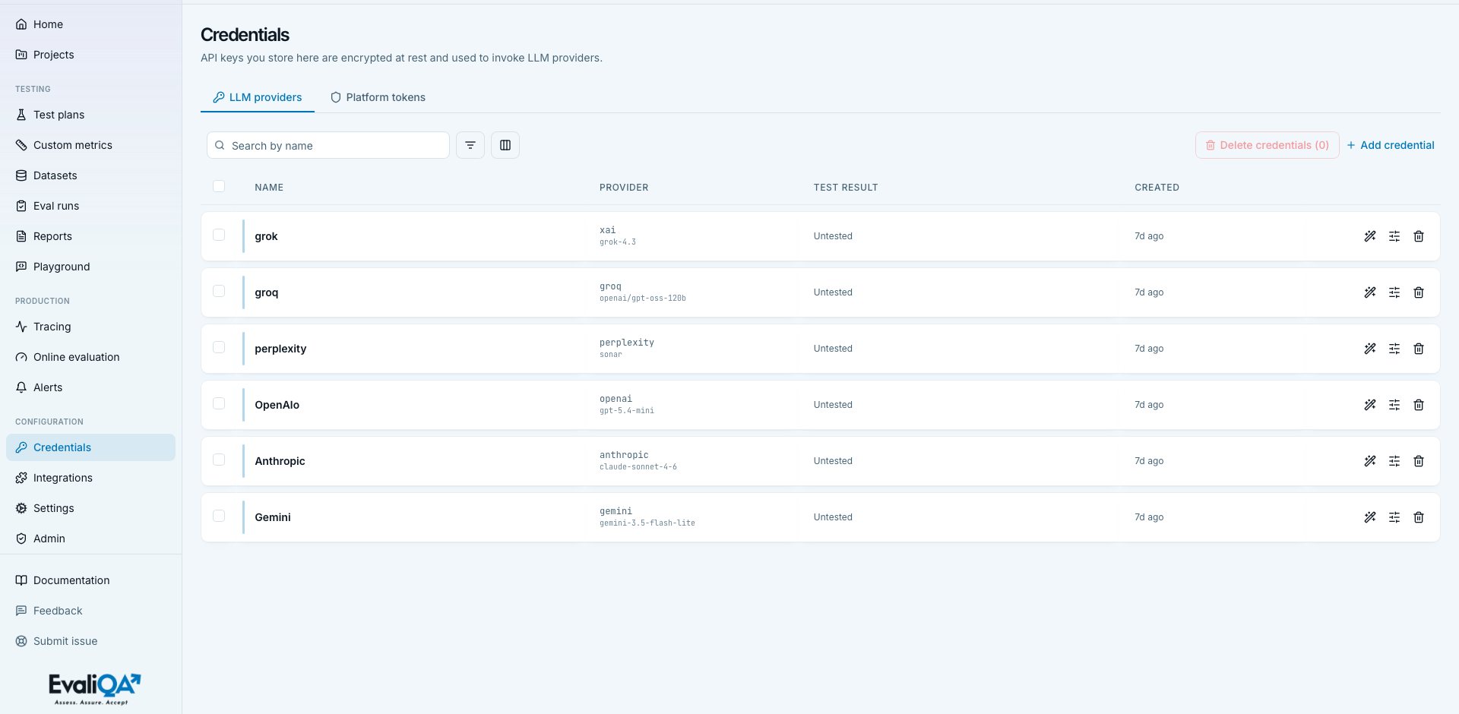Screen dimensions: 1459x714
Task: Delete the grok credential via trash icon
Action: (1419, 236)
